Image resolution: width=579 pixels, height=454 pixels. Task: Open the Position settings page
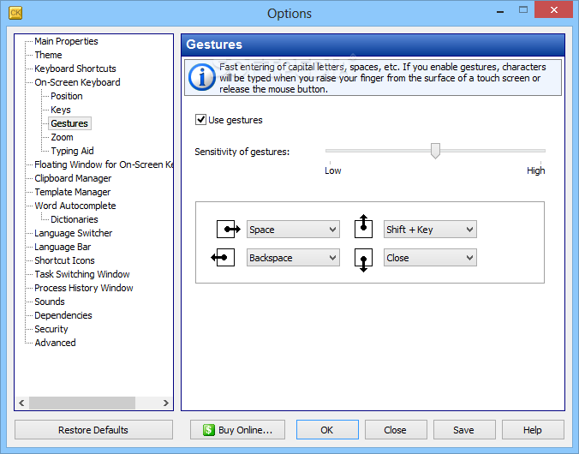pos(67,96)
